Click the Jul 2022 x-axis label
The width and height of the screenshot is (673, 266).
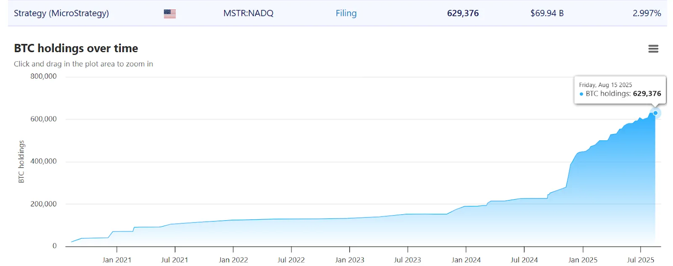pyautogui.click(x=291, y=260)
